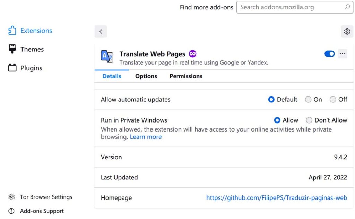This screenshot has height=219, width=355.
Task: Open the Plugins sidebar category
Action: click(x=31, y=68)
